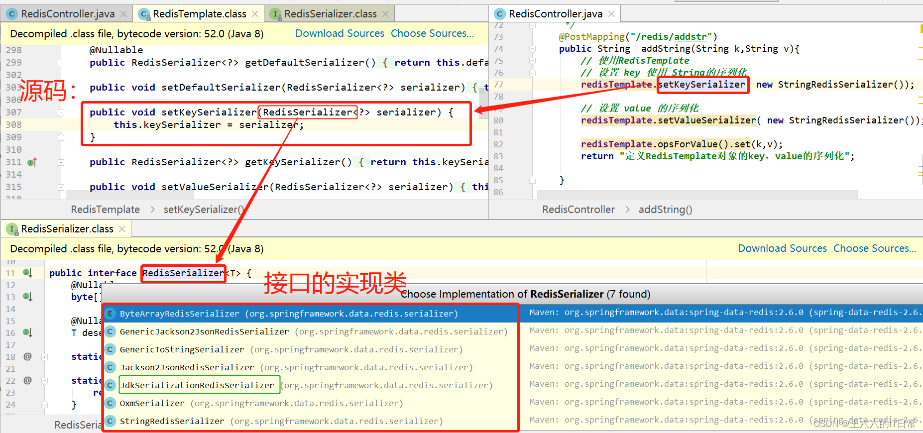Click RedisController breadcrumb
This screenshot has width=923, height=433.
tap(578, 210)
